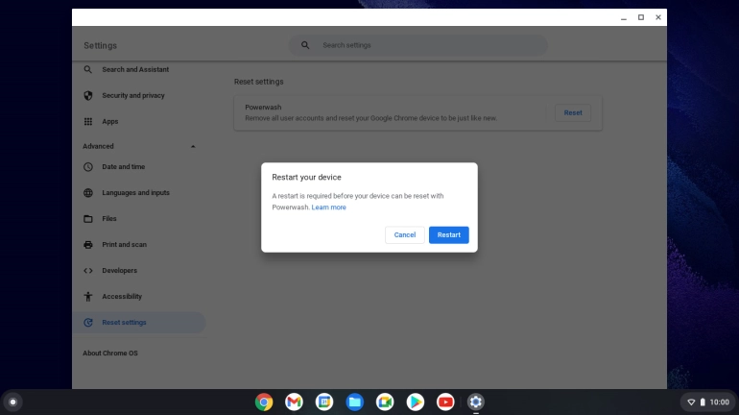Select the Accessibility icon in sidebar
Screen dimensions: 739x415
click(88, 297)
